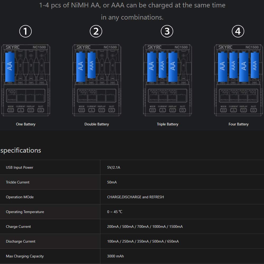Select the Triple Battery caption
This screenshot has height=264, width=264.
coord(168,124)
